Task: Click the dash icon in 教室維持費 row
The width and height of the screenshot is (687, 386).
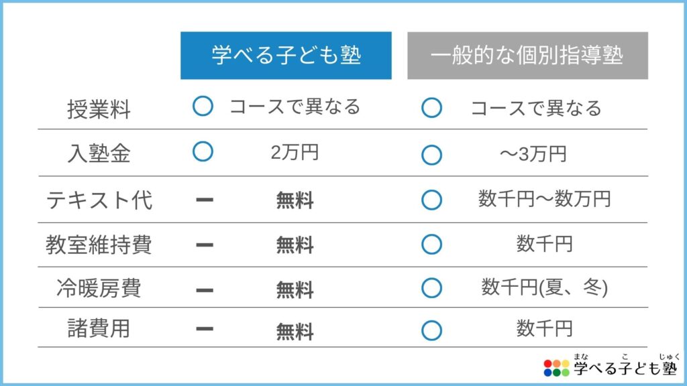Action: 205,245
